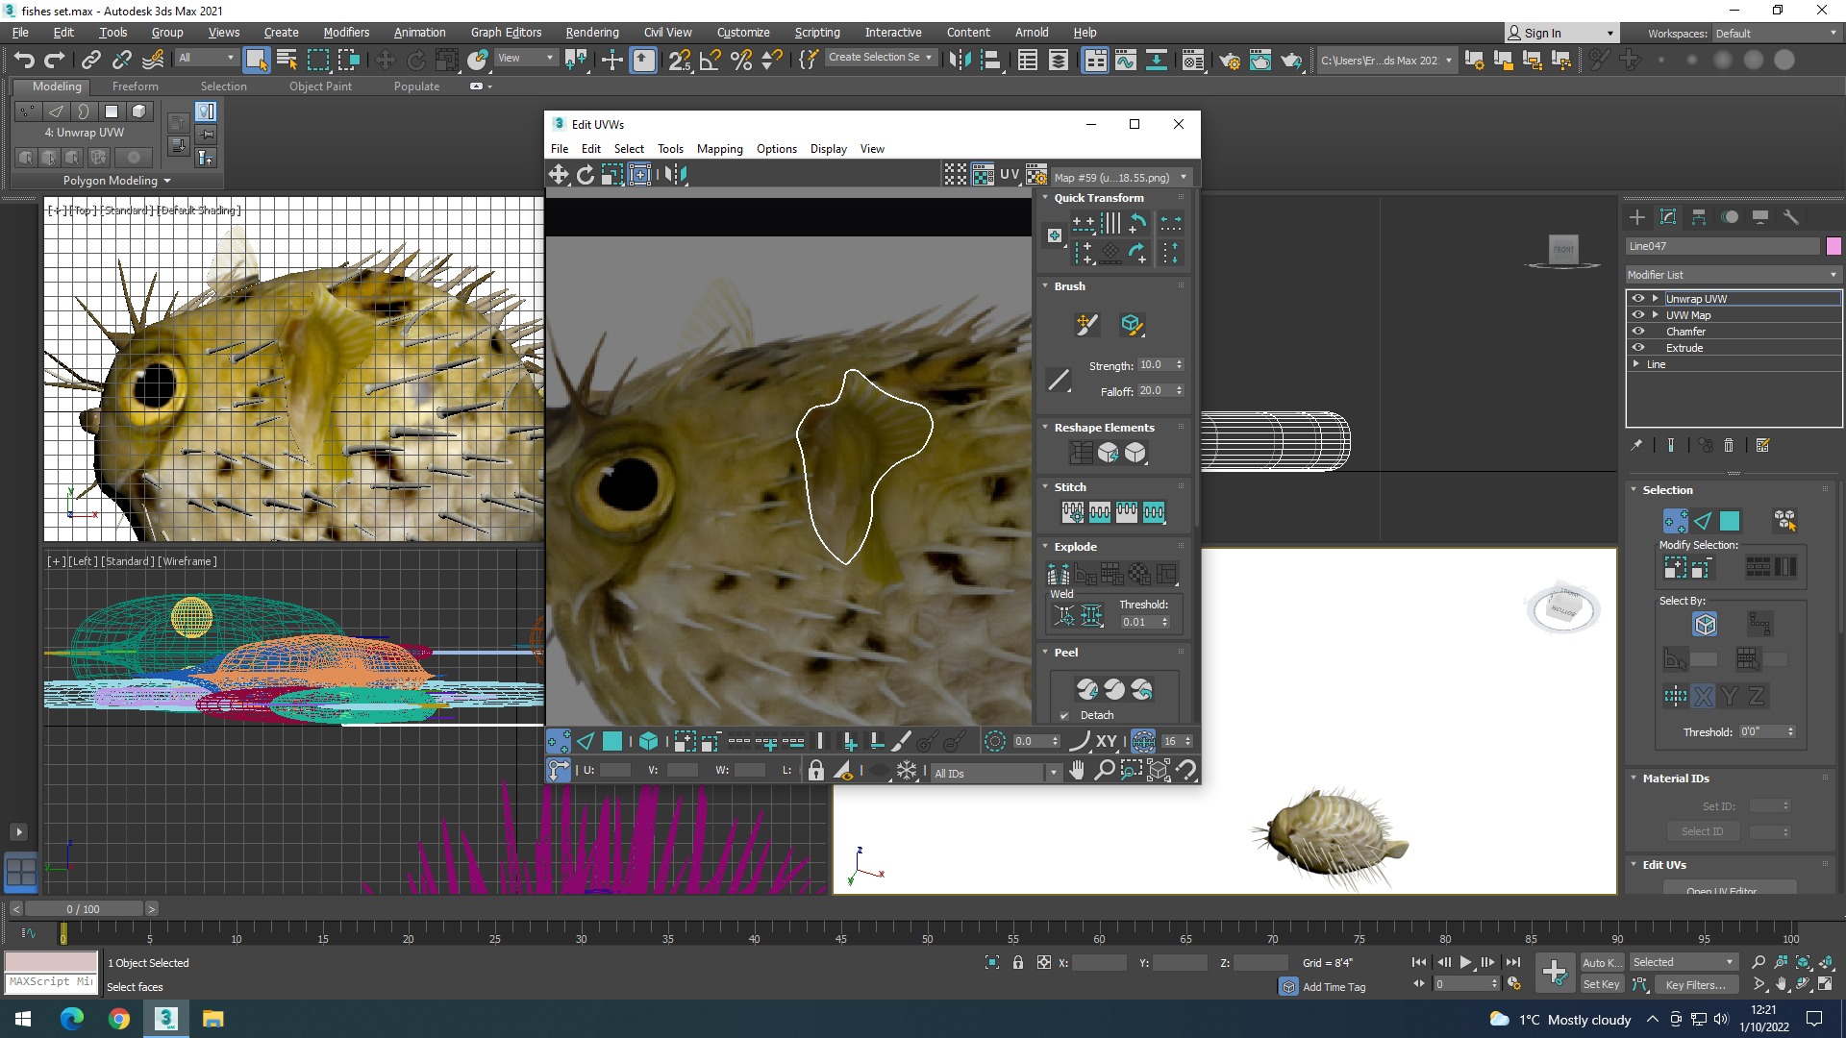1846x1038 pixels.
Task: Click the Set Key button
Action: [x=1602, y=984]
